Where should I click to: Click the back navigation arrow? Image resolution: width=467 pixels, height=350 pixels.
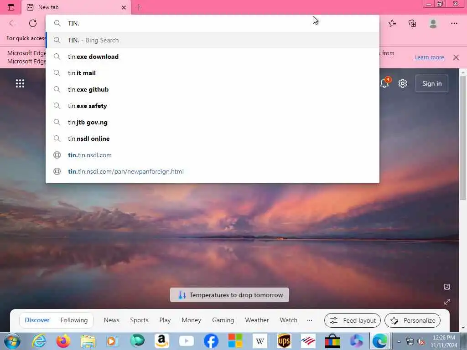pyautogui.click(x=13, y=23)
